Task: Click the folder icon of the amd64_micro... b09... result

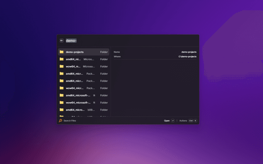Action: click(62, 109)
